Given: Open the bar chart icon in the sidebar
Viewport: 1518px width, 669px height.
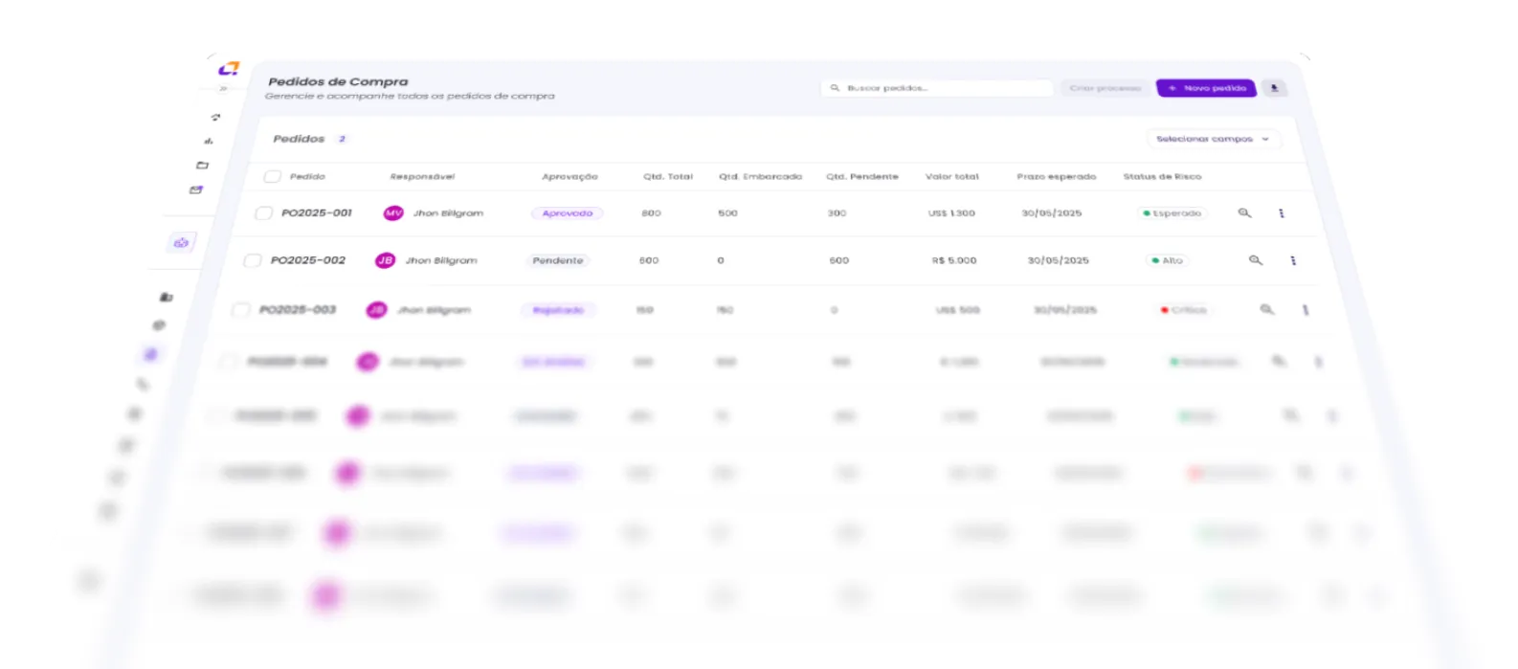Looking at the screenshot, I should (209, 141).
